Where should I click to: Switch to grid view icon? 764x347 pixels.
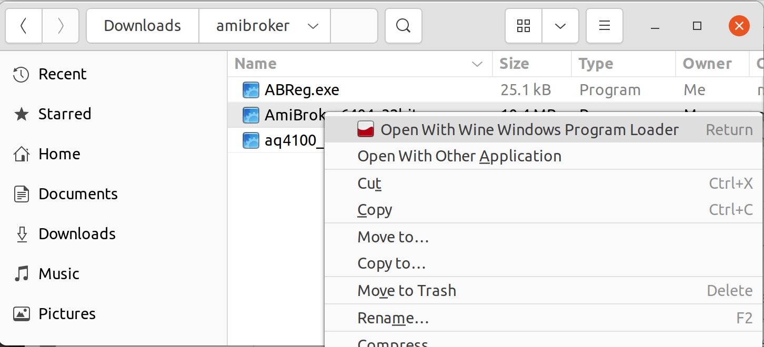(523, 26)
